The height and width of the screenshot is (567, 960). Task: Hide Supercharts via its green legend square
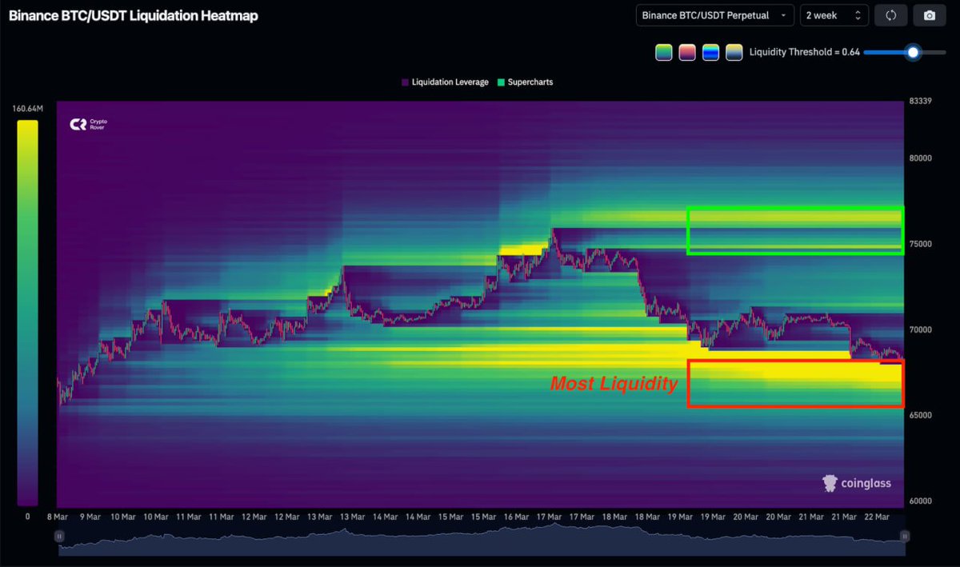(x=502, y=82)
